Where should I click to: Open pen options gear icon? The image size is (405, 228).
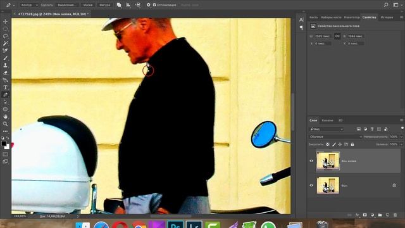click(148, 5)
